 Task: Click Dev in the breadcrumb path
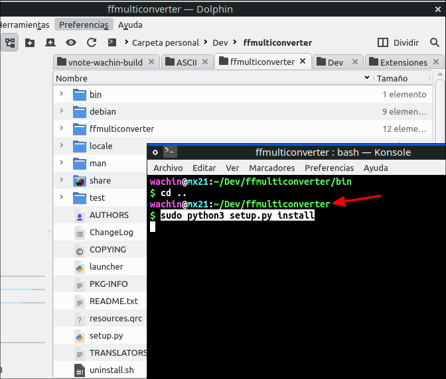[220, 42]
